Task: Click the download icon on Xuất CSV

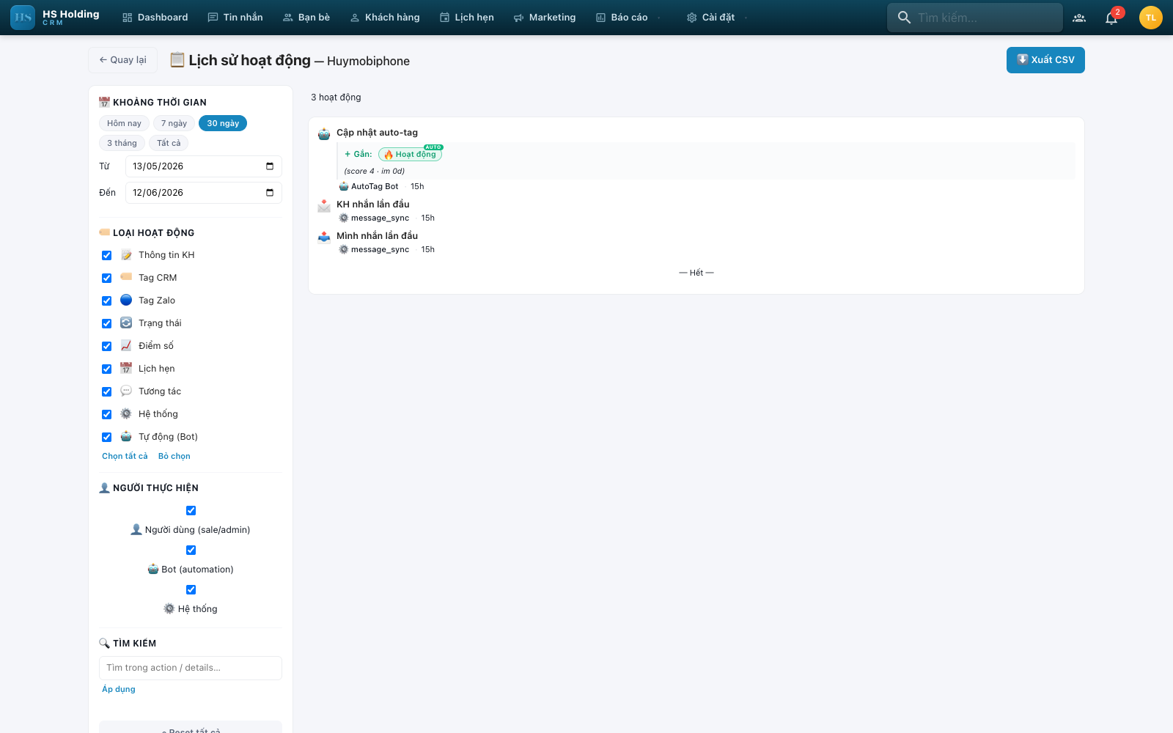Action: tap(1023, 59)
